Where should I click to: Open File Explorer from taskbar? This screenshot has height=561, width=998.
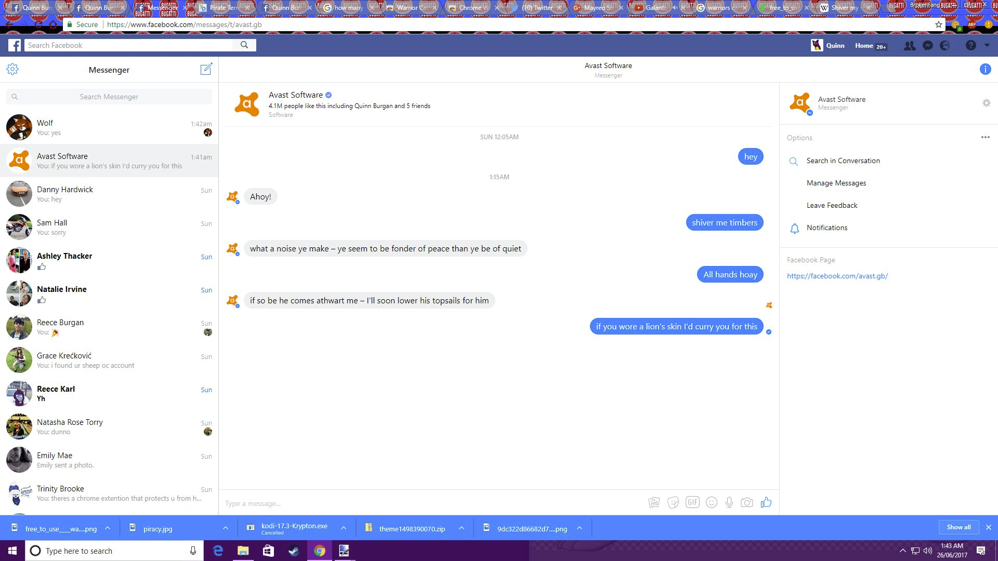243,551
